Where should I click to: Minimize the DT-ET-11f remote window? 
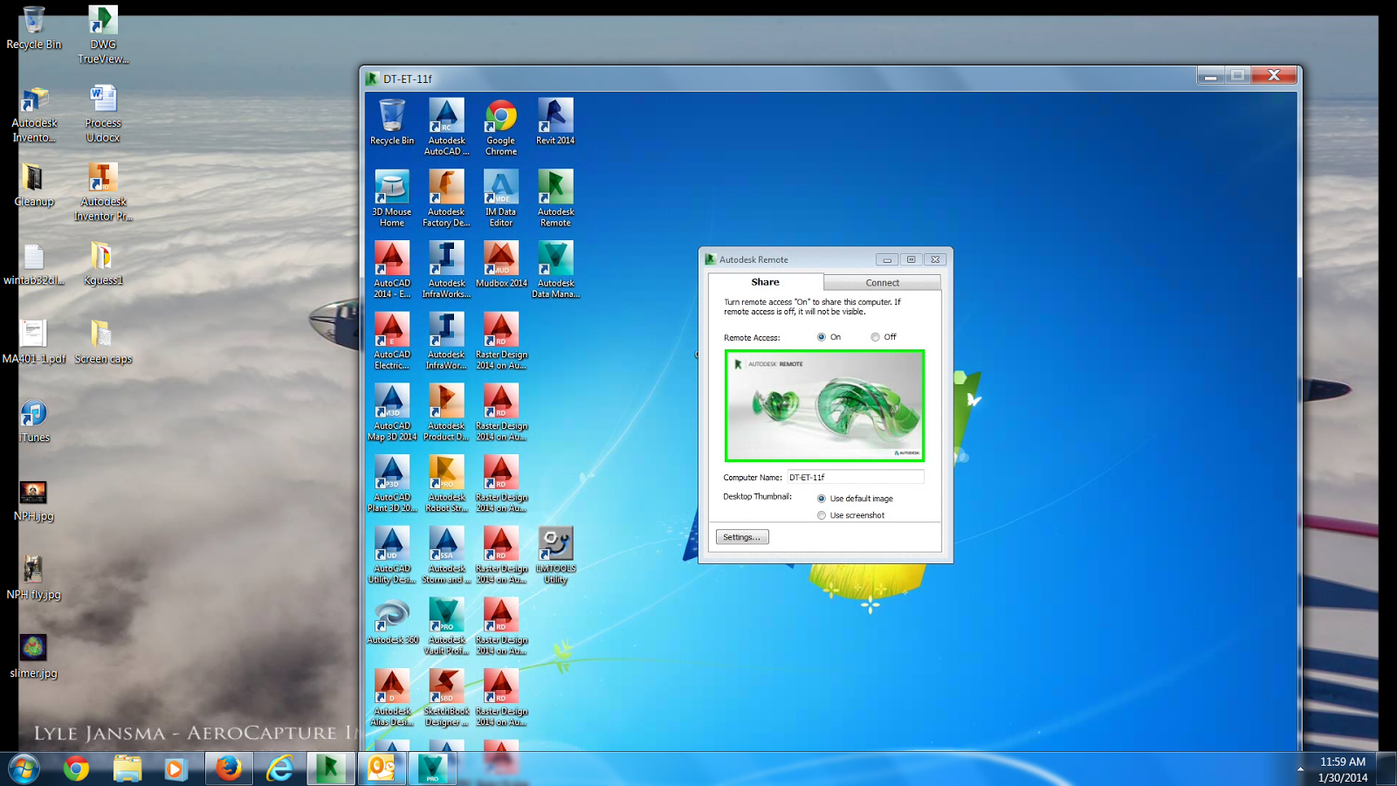click(1210, 76)
